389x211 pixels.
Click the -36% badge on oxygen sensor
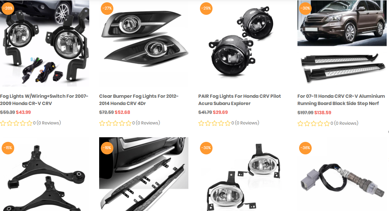tap(305, 148)
